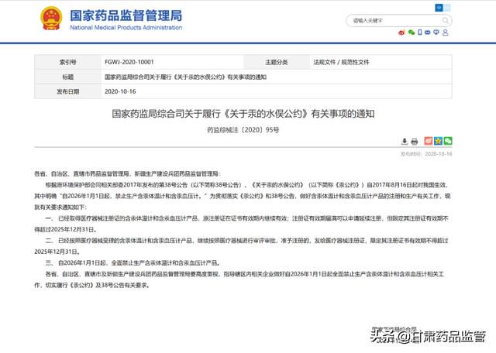
Task: Click the search magnifier icon
Action: click(445, 21)
